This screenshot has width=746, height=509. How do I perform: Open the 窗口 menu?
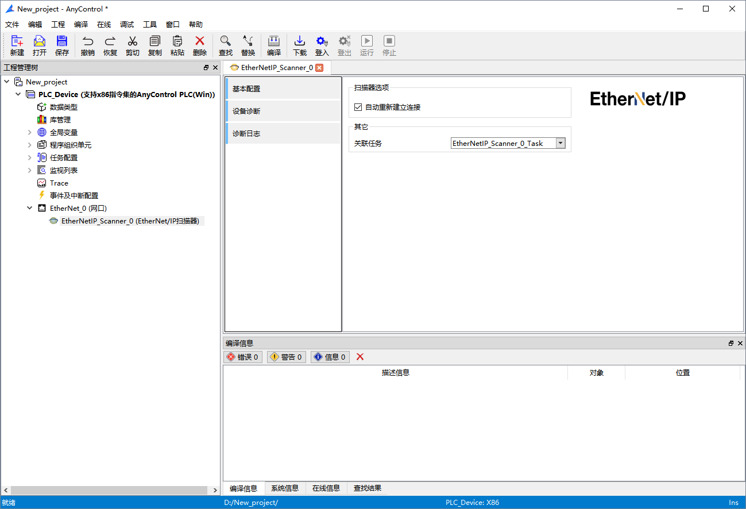[173, 25]
